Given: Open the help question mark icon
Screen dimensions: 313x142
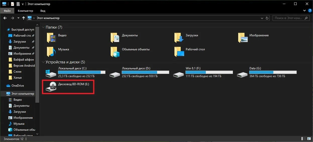Looking at the screenshot, I should tap(309, 11).
